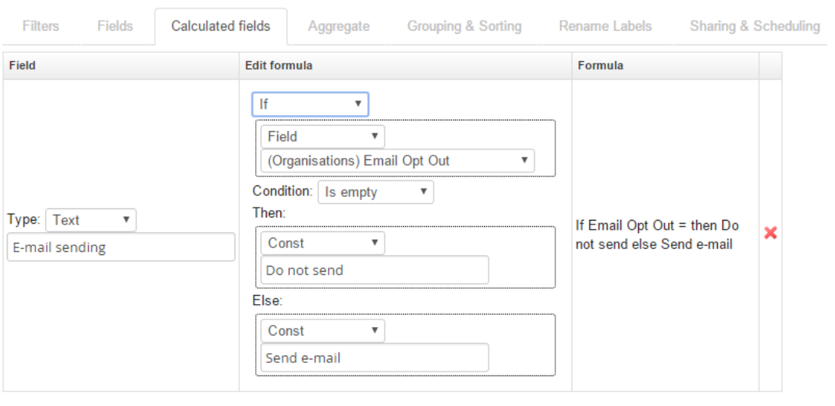Click the Do not send input
The height and width of the screenshot is (406, 835).
coord(374,270)
